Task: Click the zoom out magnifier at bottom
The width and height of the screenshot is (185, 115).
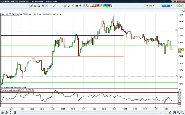Action: point(178,113)
